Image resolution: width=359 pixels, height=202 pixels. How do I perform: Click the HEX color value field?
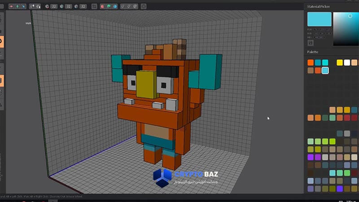pyautogui.click(x=320, y=37)
